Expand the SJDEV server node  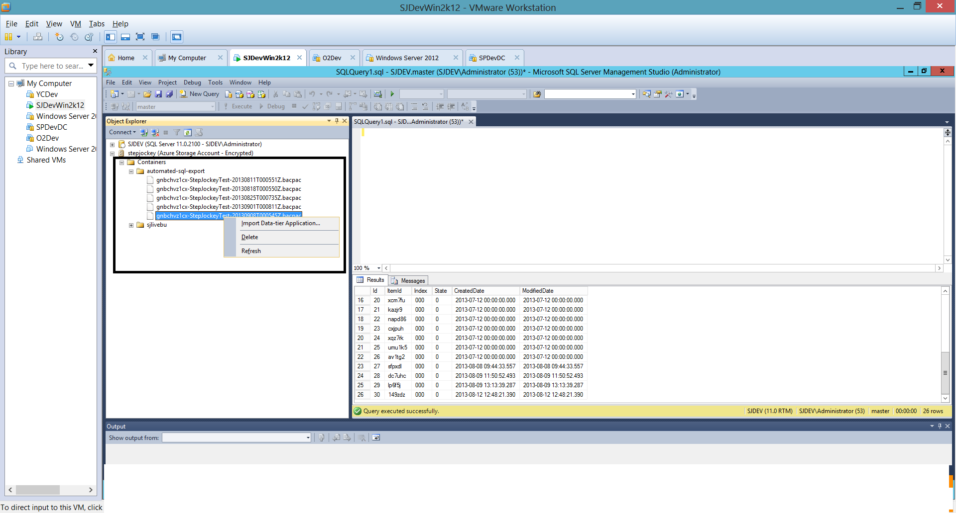(x=113, y=145)
